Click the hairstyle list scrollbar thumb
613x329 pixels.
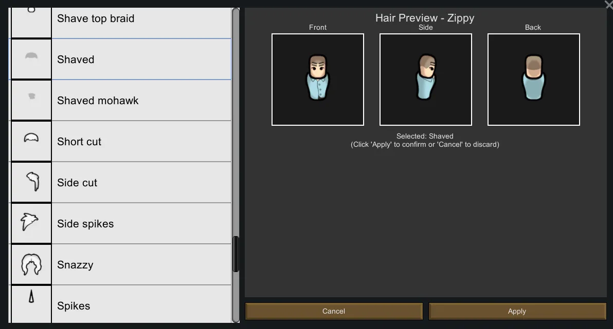236,254
